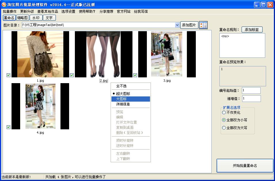Select the 重命名 rename tool
This screenshot has width=275, height=181.
point(9,18)
